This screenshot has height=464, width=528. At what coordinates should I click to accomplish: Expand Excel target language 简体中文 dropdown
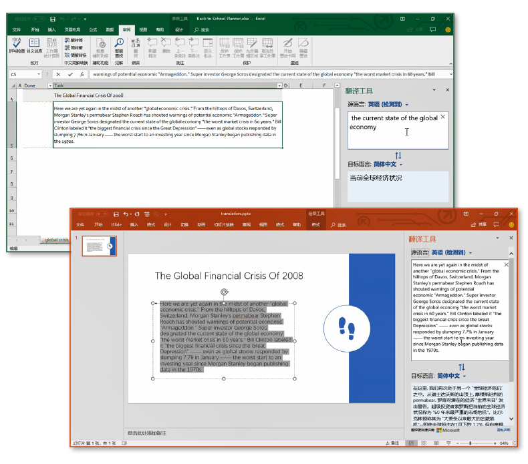coord(401,164)
